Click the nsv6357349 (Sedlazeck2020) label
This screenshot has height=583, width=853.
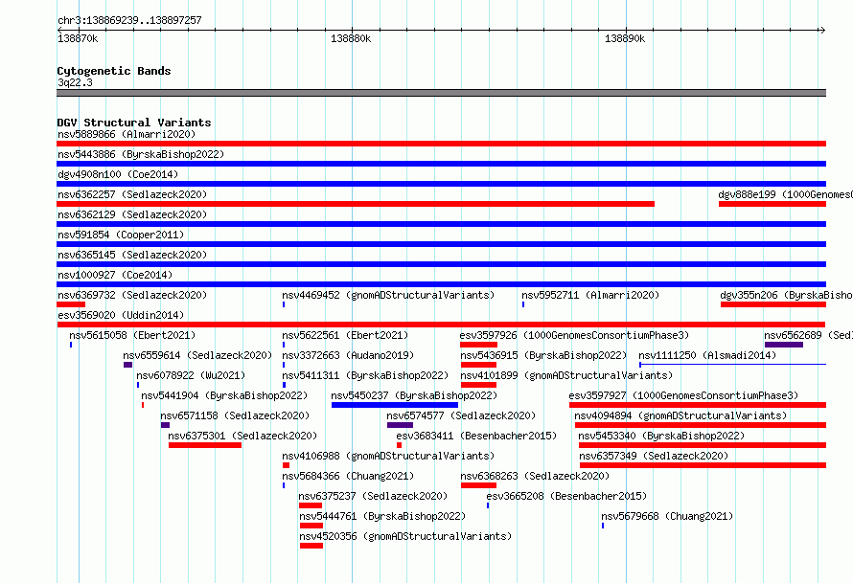654,456
